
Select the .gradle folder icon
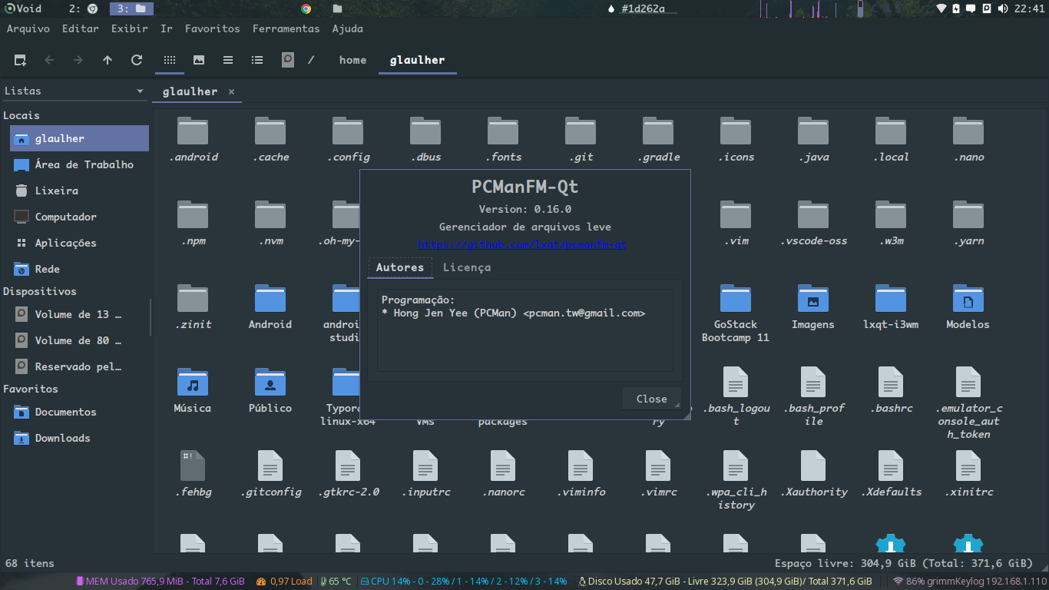pos(658,131)
